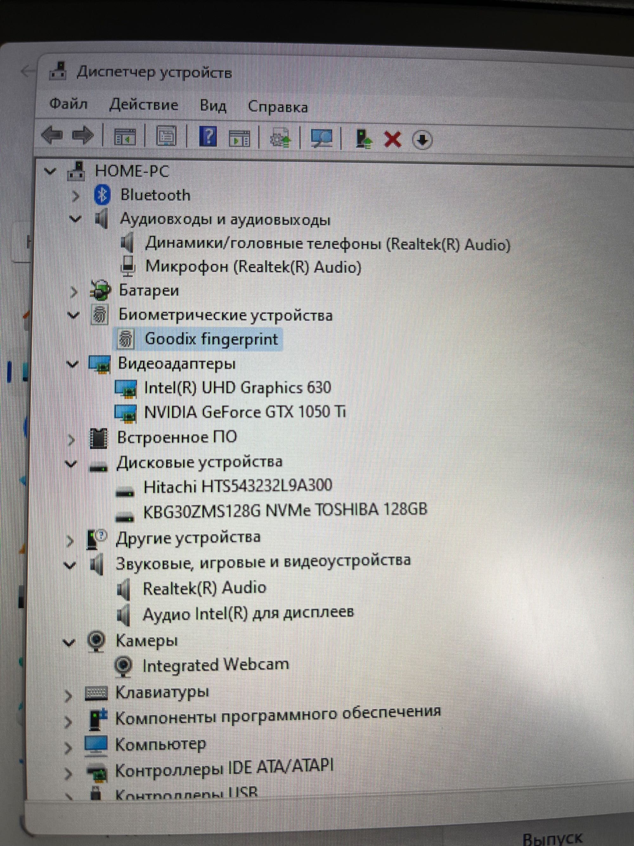Collapse Звуковые, игровые и видеоустройства category
634x846 pixels.
pos(69,565)
